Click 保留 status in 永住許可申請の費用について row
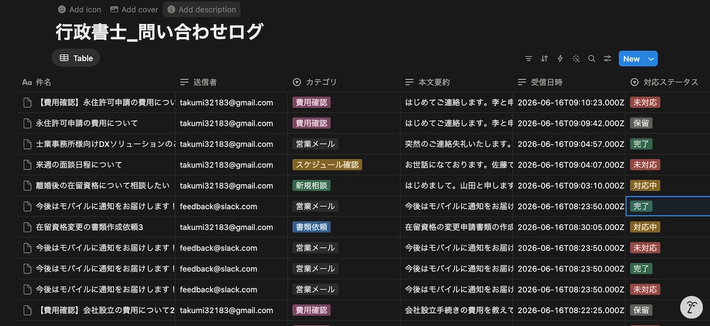The image size is (710, 326). point(641,123)
